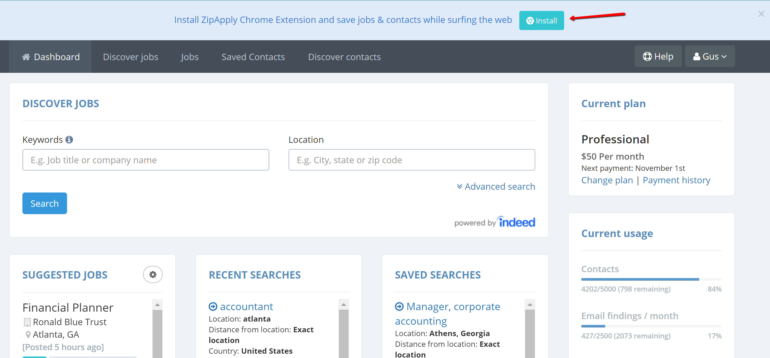This screenshot has height=358, width=770.
Task: Install the ZipApply Chrome extension
Action: point(541,21)
